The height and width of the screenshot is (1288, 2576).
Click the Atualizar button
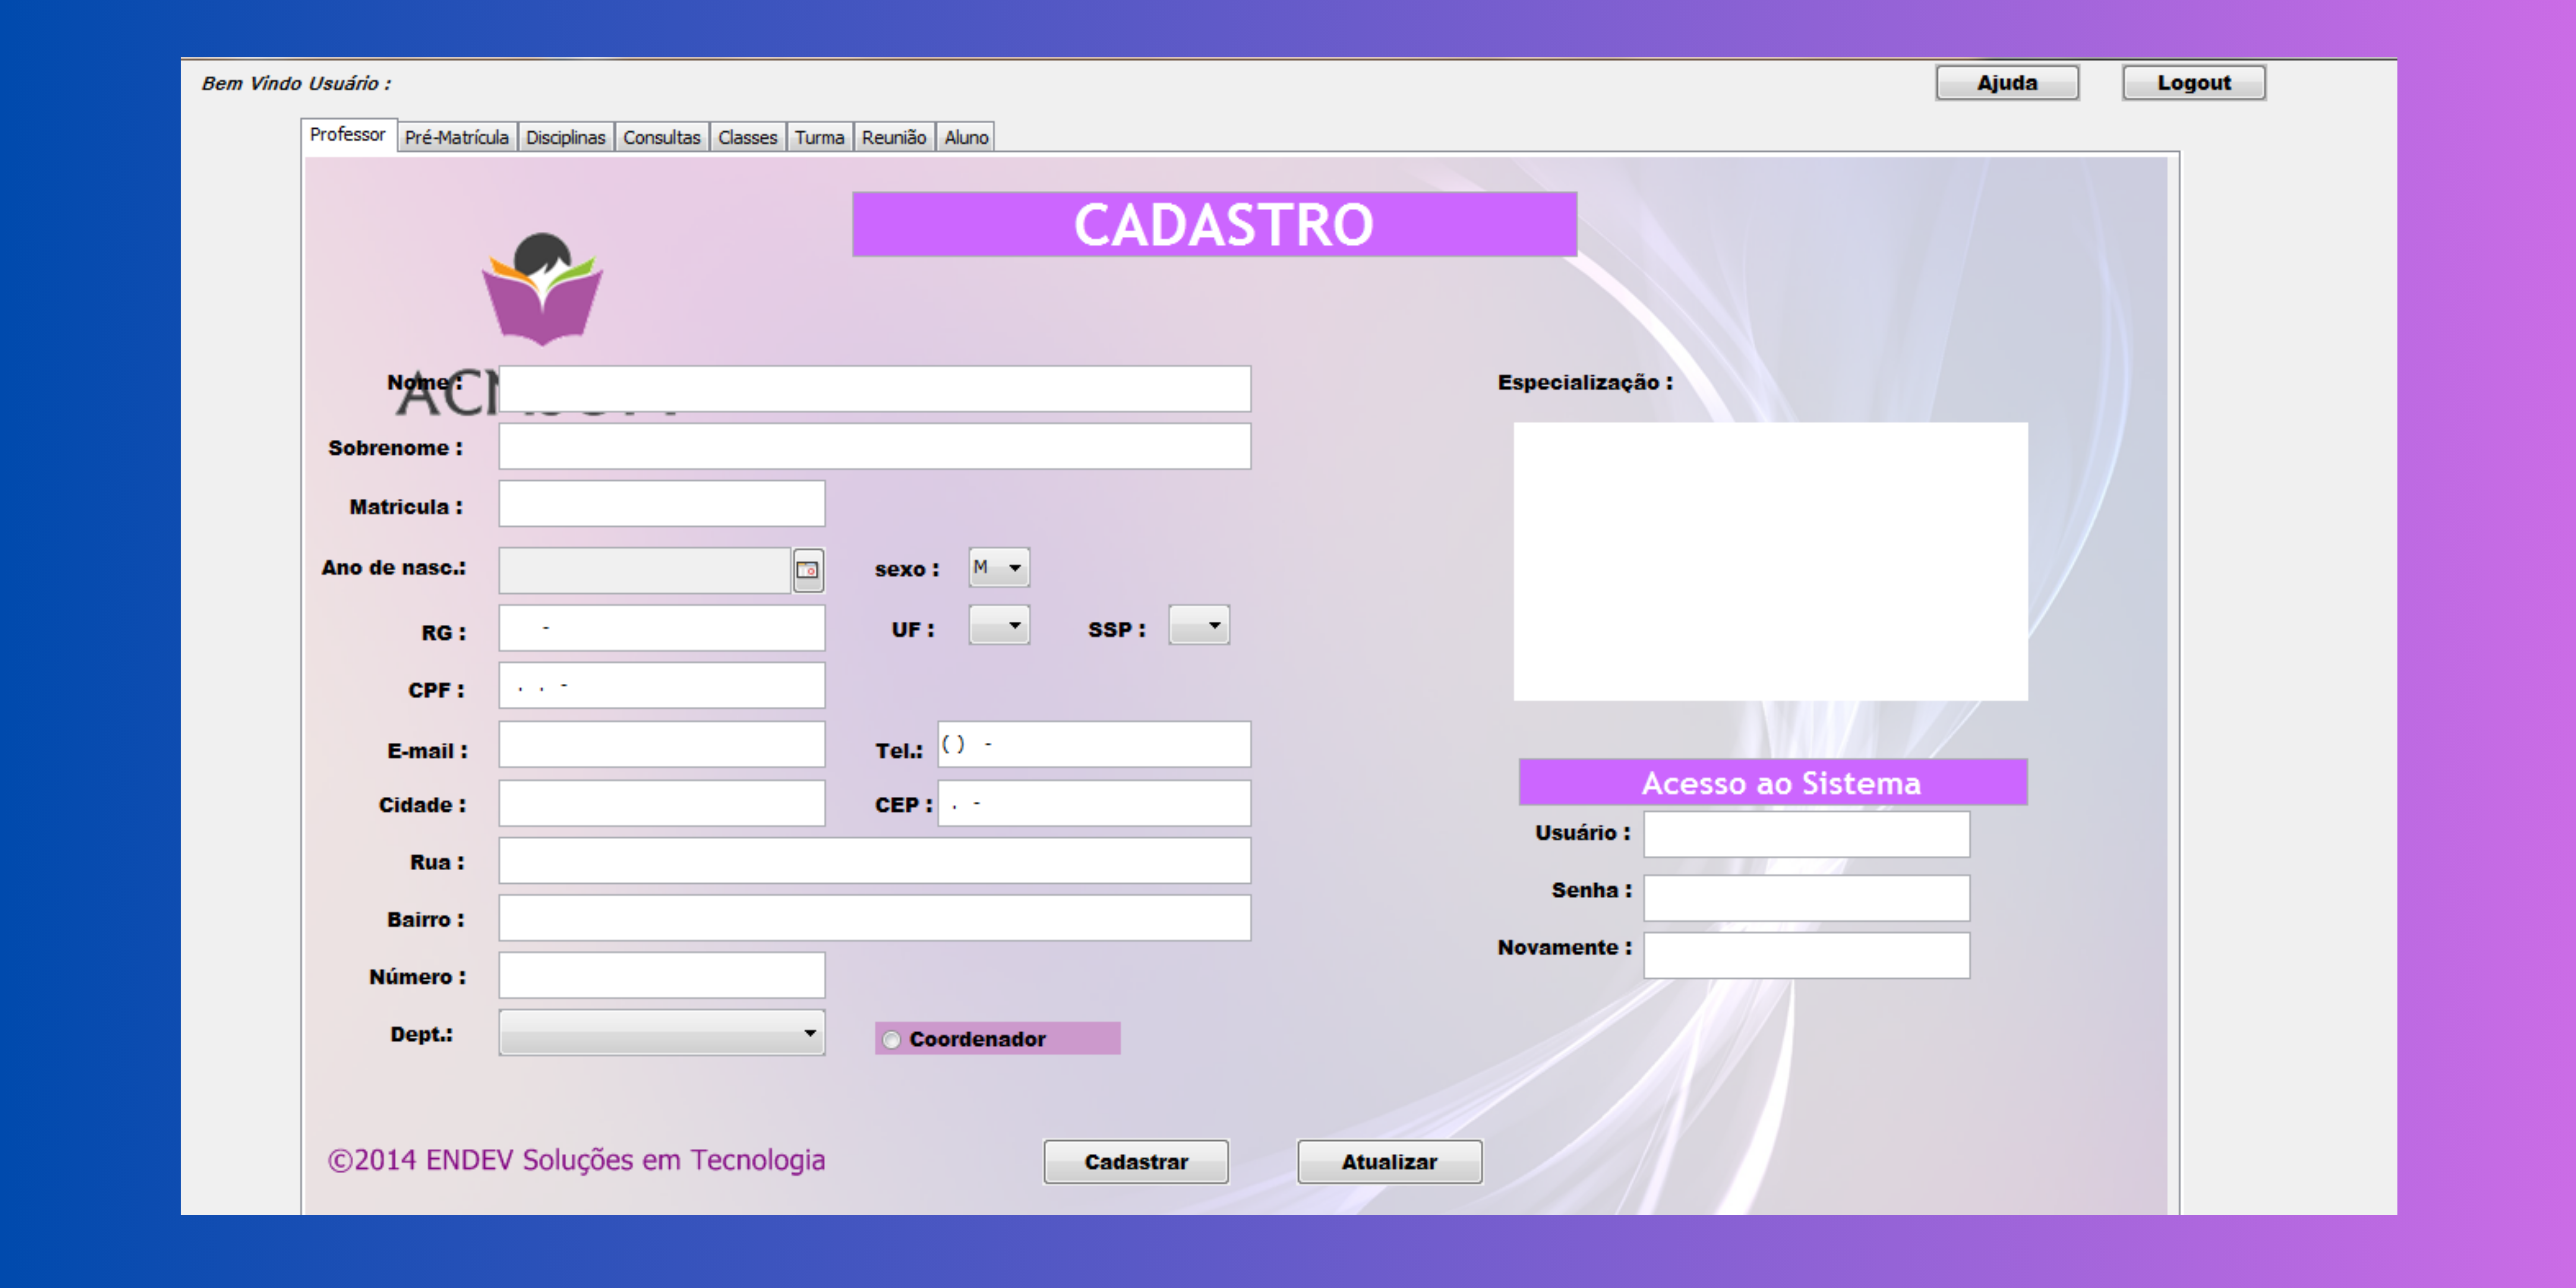click(1390, 1162)
